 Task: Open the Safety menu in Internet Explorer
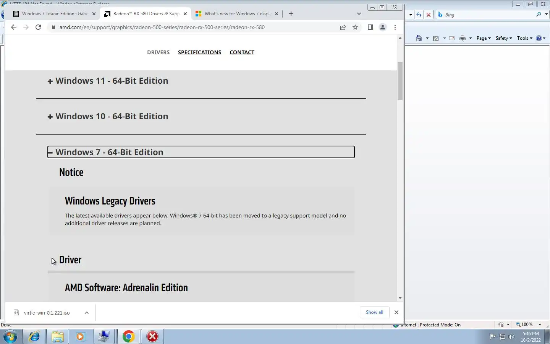[x=504, y=38]
